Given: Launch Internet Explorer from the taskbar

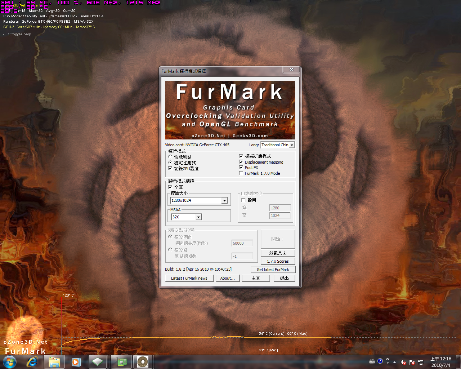Looking at the screenshot, I should pyautogui.click(x=32, y=362).
